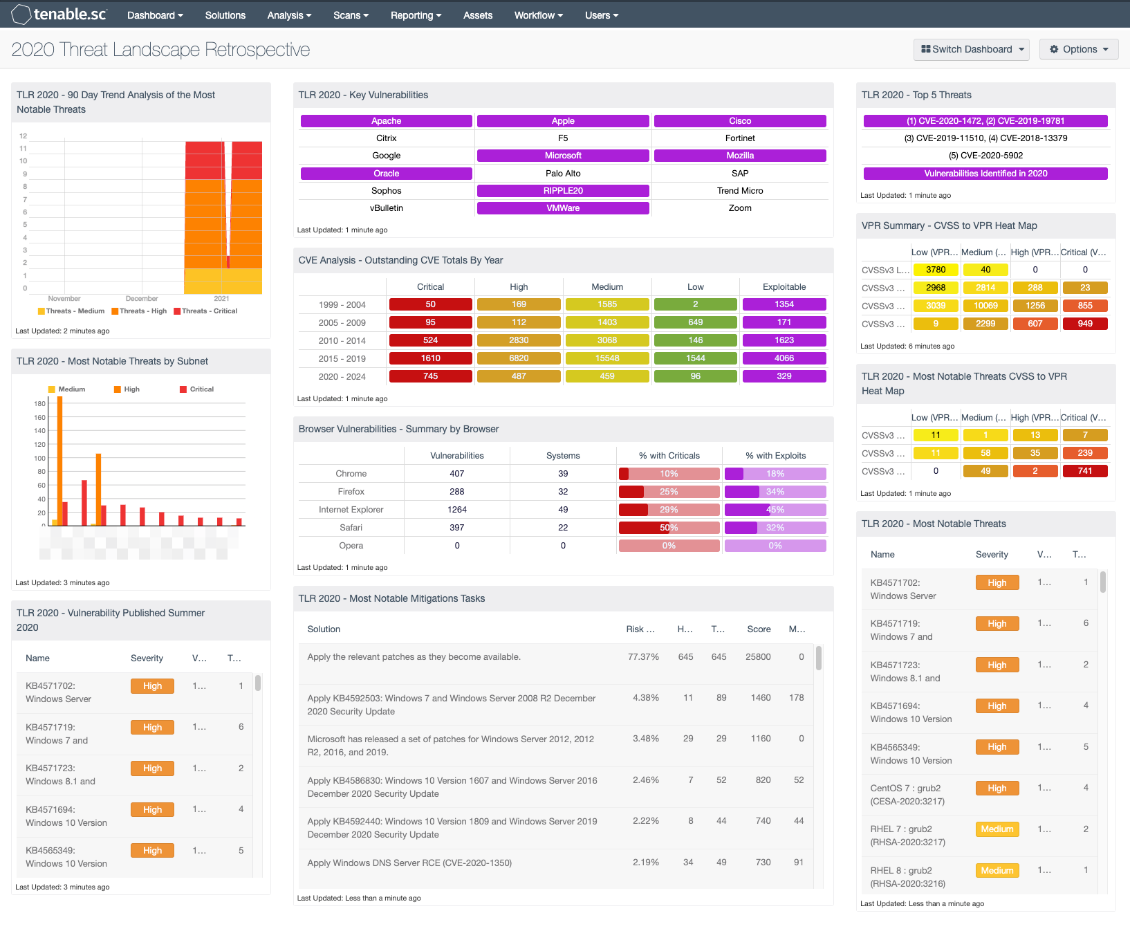This screenshot has width=1130, height=940.
Task: Click the Most Notable Threats table scrollbar
Action: (x=1103, y=582)
